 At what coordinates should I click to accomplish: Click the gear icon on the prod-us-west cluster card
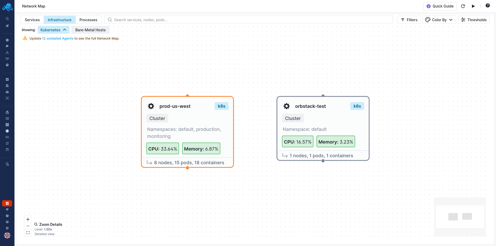point(151,106)
